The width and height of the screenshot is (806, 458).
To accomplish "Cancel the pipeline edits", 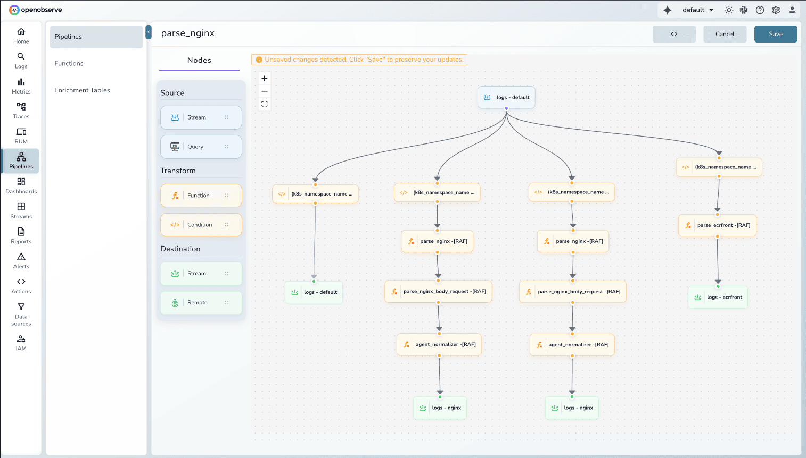I will click(x=725, y=33).
